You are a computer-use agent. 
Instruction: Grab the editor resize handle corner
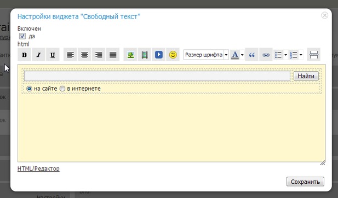pos(323,163)
